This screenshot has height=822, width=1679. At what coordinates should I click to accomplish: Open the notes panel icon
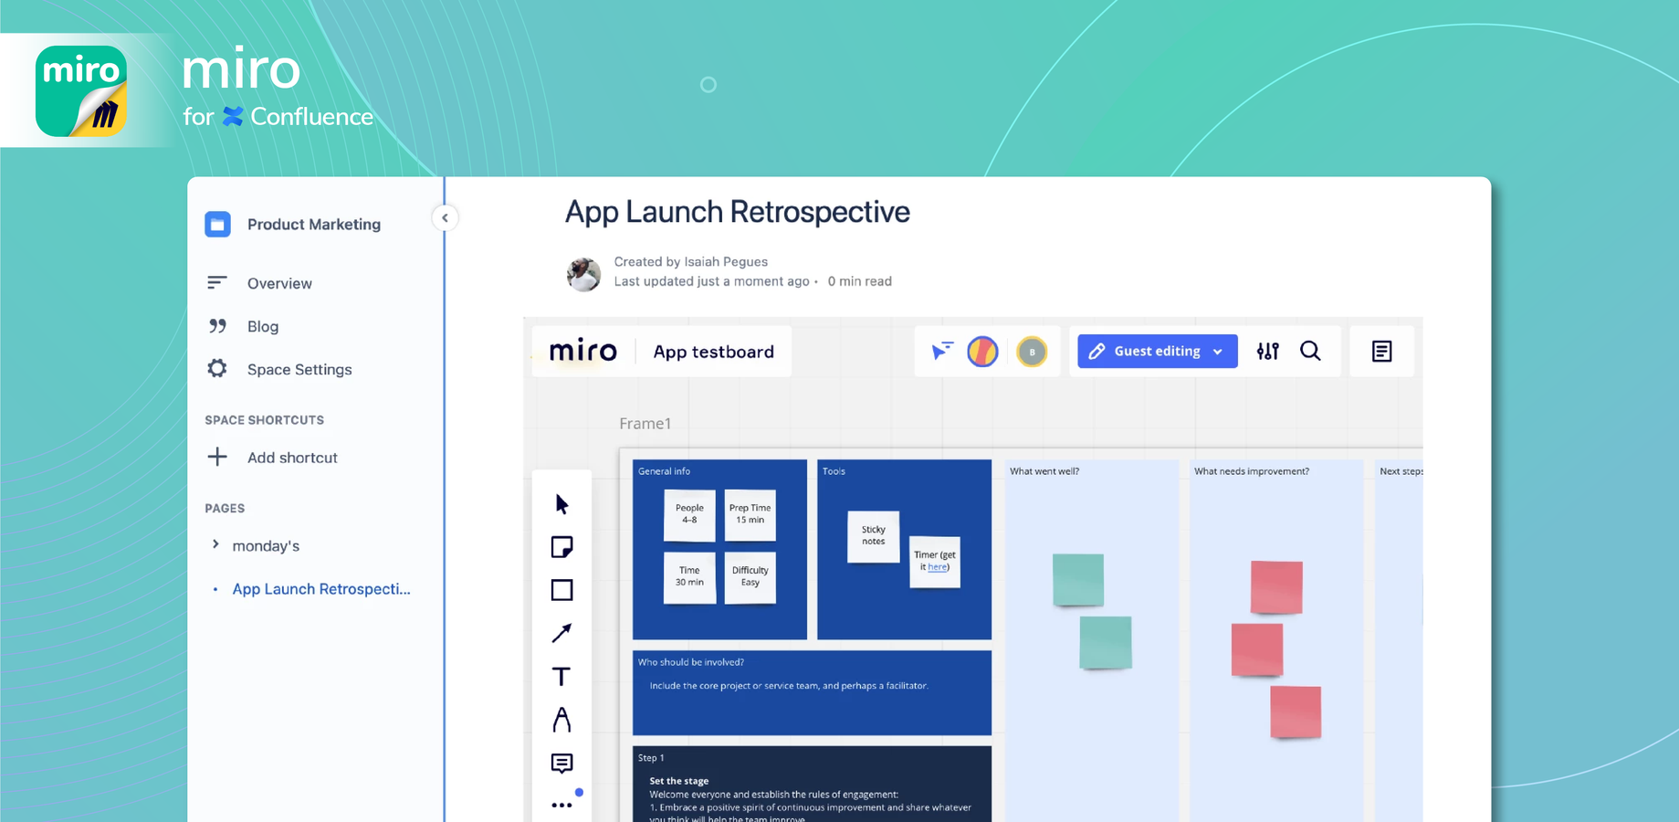(1381, 351)
